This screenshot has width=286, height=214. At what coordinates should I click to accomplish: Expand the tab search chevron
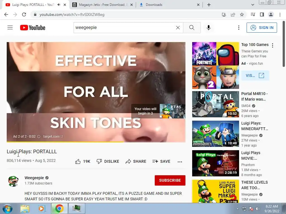coord(252,5)
